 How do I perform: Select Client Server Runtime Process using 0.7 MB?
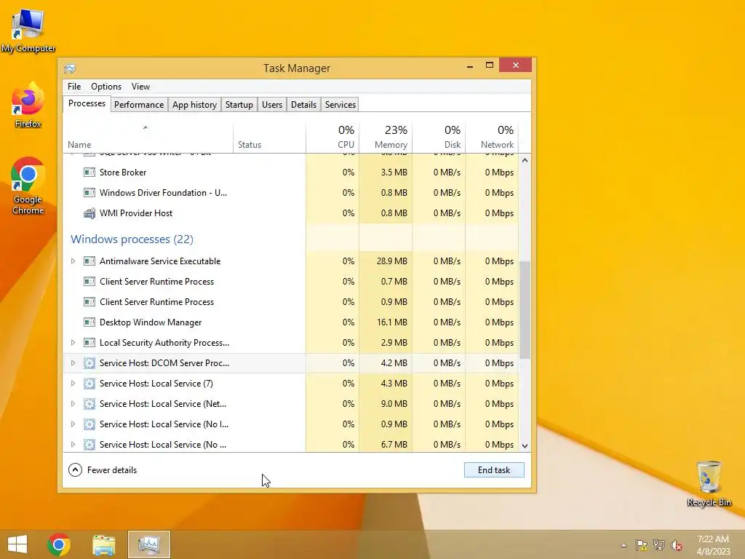(x=291, y=282)
